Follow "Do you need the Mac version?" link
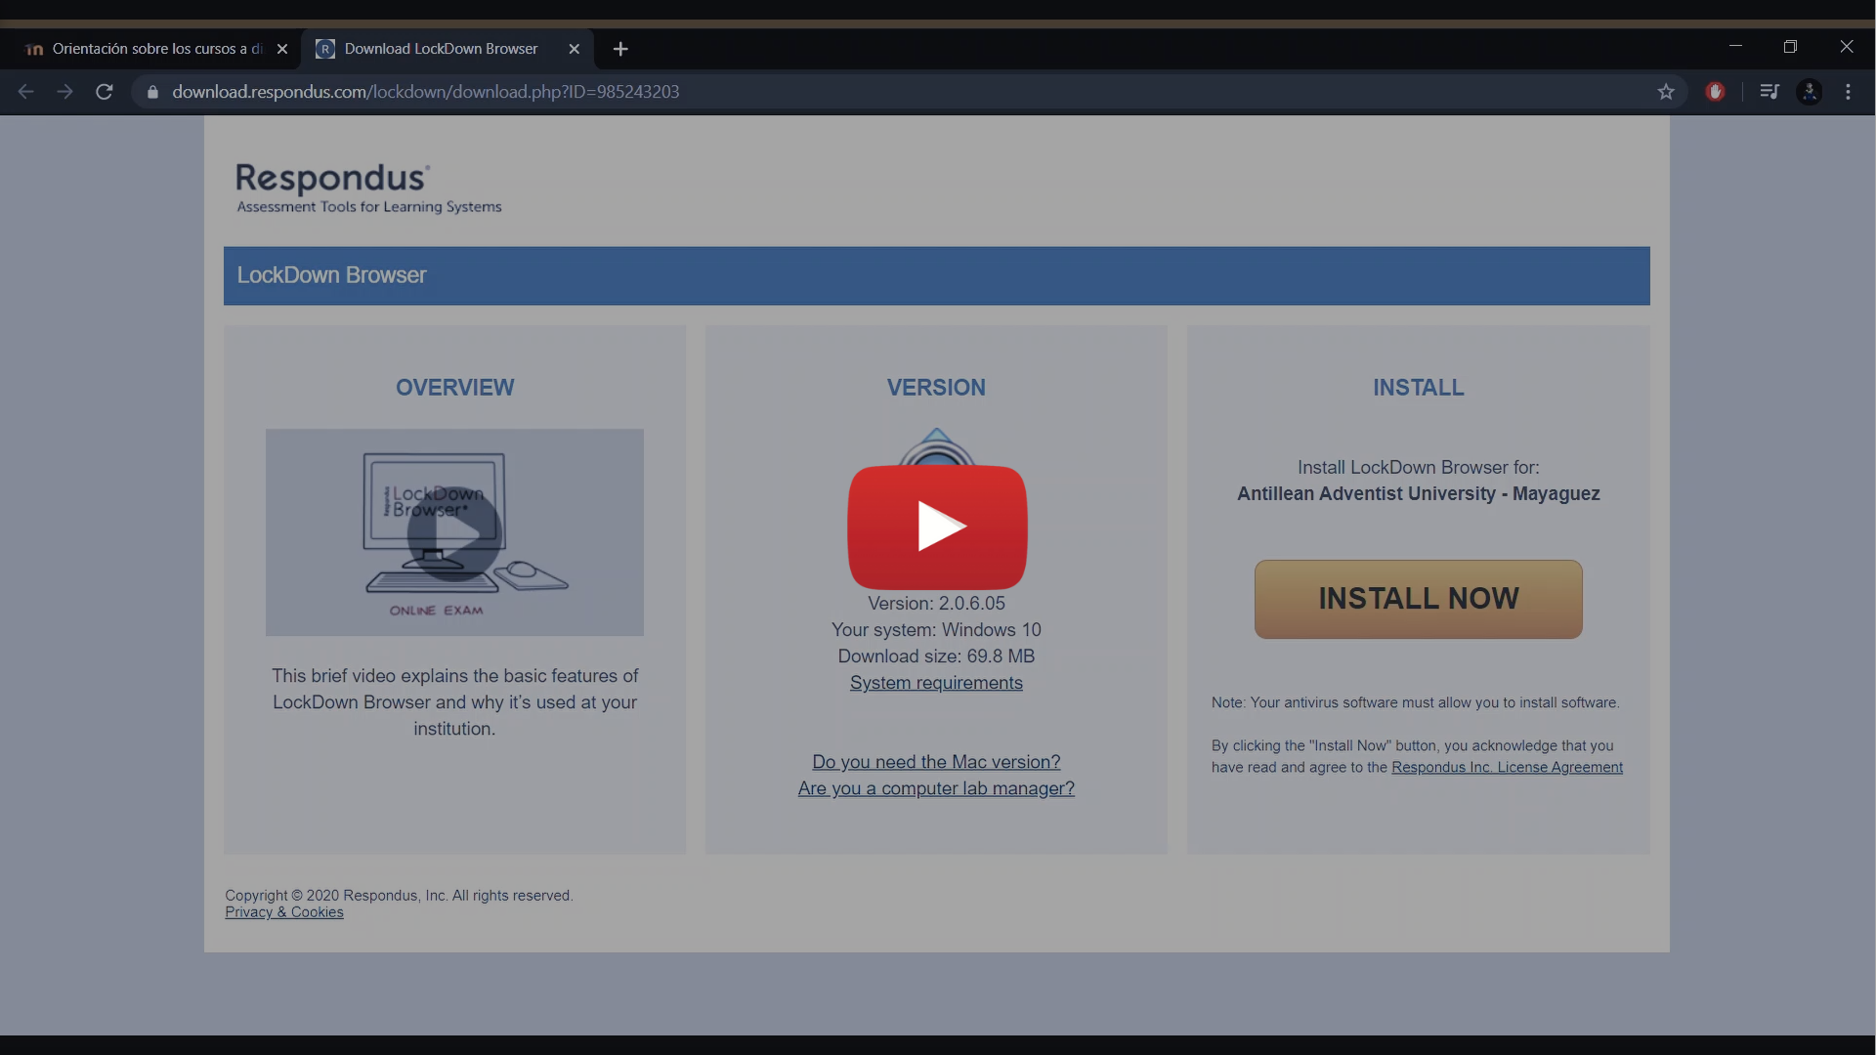This screenshot has height=1055, width=1876. (936, 762)
